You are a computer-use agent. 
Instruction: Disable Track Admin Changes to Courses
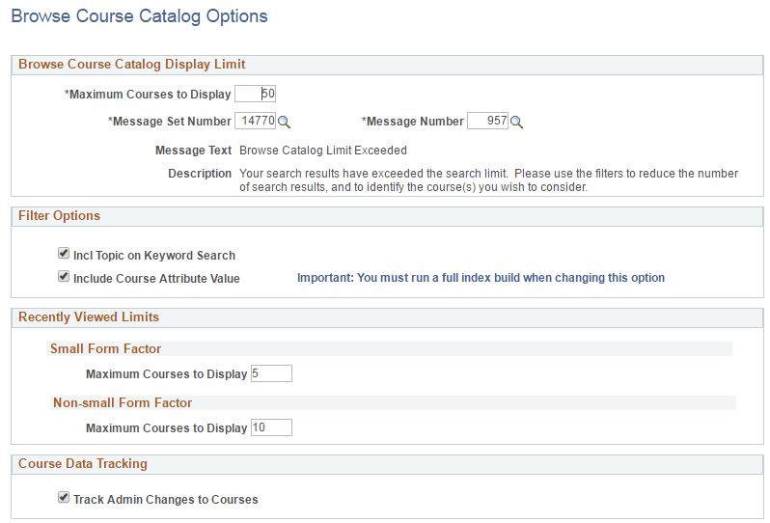tap(64, 499)
